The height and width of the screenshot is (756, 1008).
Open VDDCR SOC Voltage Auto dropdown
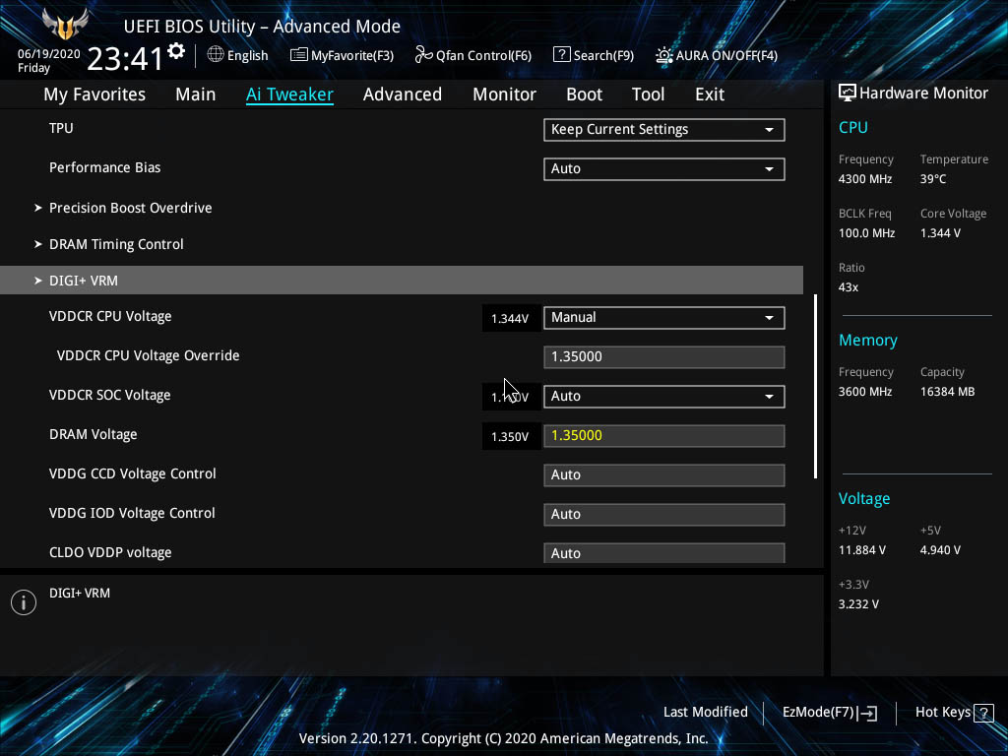coord(664,397)
